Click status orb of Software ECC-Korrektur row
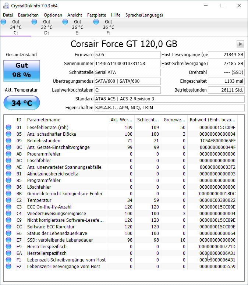The height and width of the screenshot is (285, 248). tap(8, 227)
